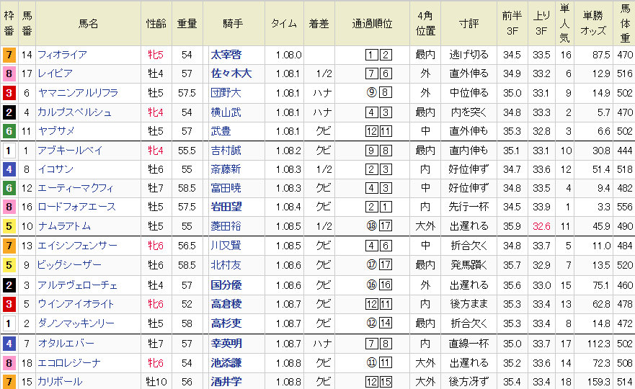Click the 通過順位 column header

pos(373,23)
